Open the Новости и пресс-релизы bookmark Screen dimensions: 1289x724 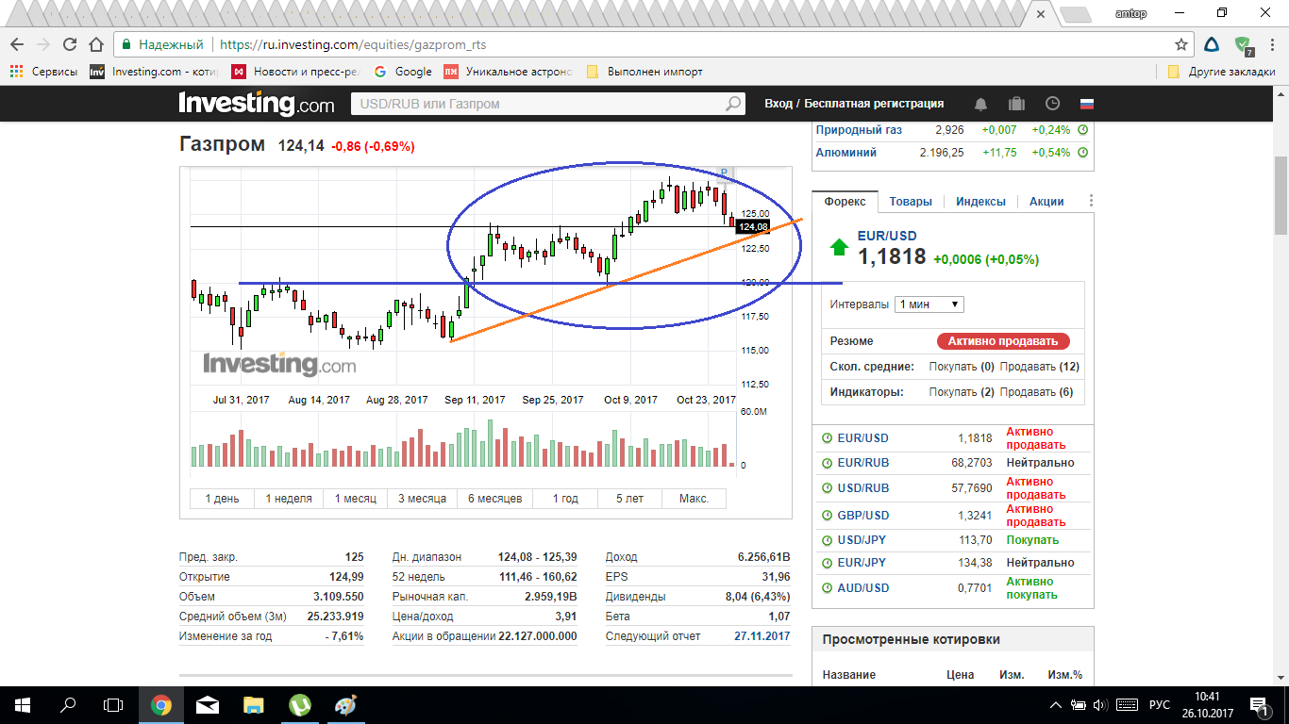pyautogui.click(x=296, y=72)
